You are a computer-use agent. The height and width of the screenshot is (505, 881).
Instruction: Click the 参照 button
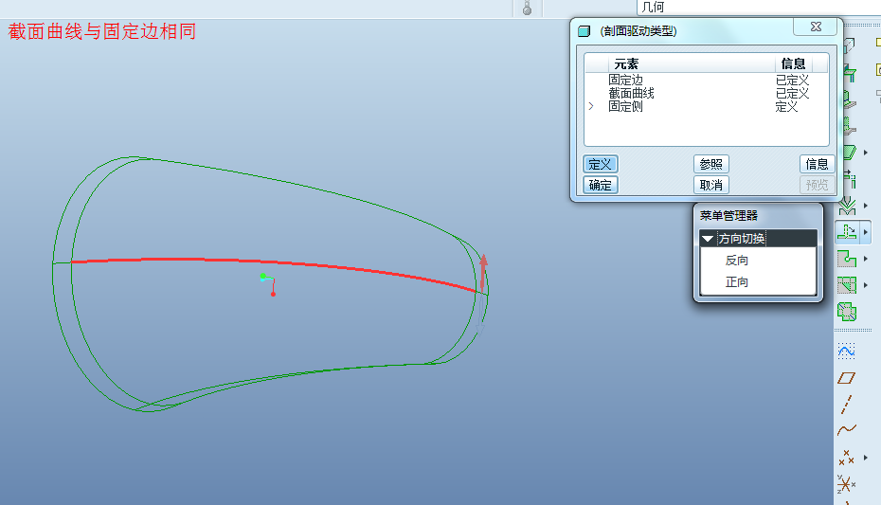coord(710,164)
